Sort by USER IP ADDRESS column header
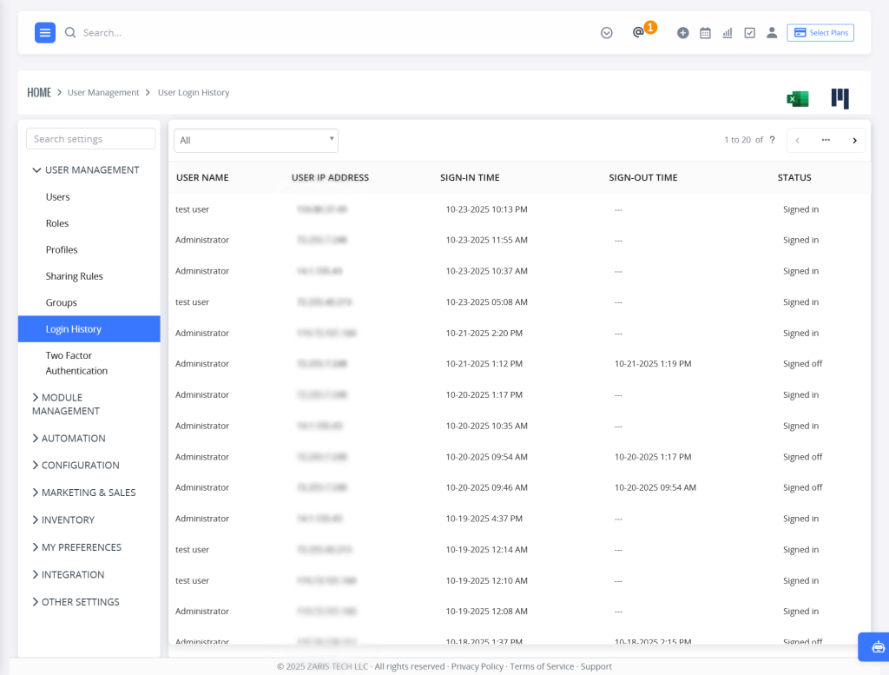Image resolution: width=889 pixels, height=675 pixels. 330,177
